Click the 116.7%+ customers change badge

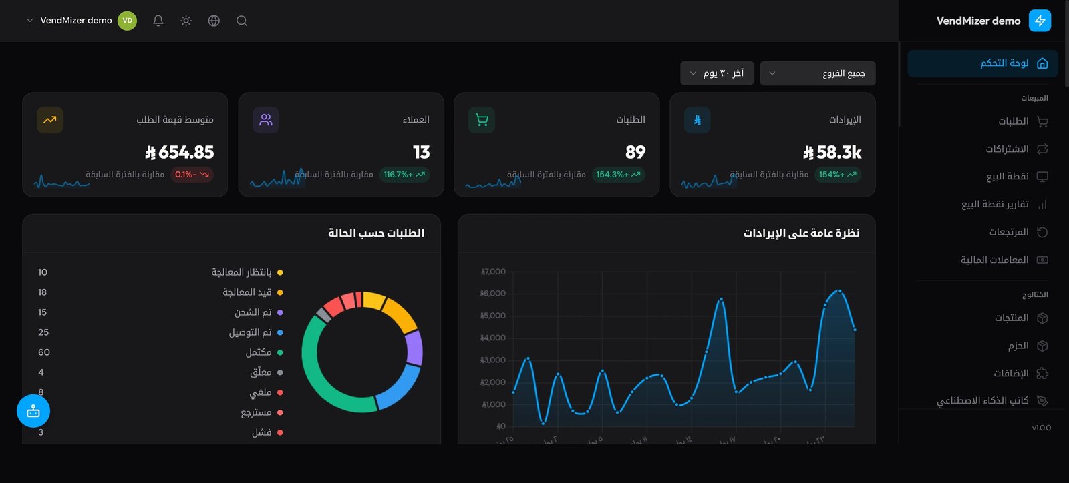404,175
